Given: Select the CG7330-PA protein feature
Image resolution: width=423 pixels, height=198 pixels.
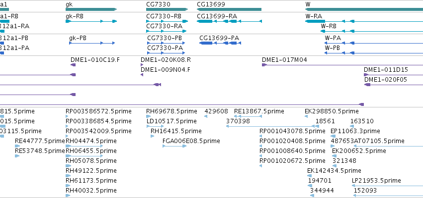Looking at the screenshot, I should coord(166,53).
